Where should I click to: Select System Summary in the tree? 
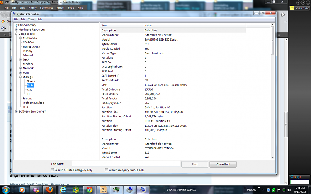click(x=25, y=25)
